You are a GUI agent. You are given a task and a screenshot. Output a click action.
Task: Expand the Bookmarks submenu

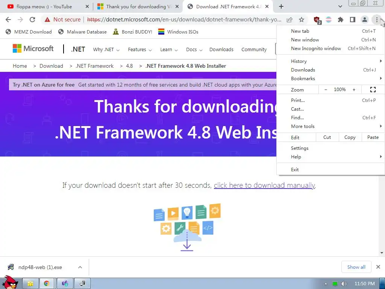point(330,78)
